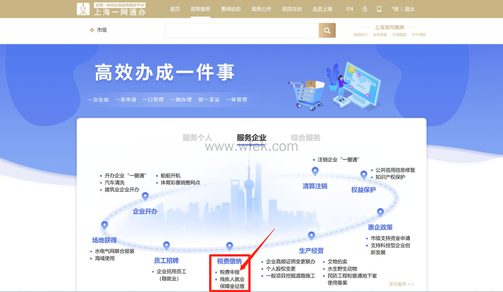Switch language with the EN link

point(350,9)
